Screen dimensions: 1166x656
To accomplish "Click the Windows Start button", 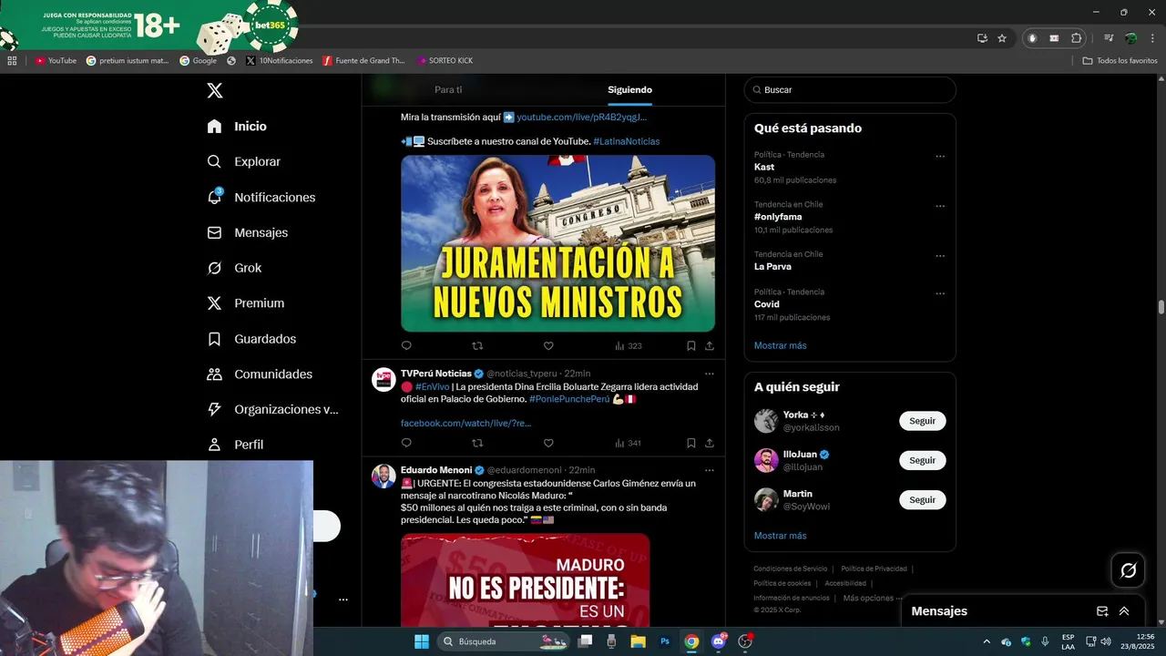I will point(422,641).
